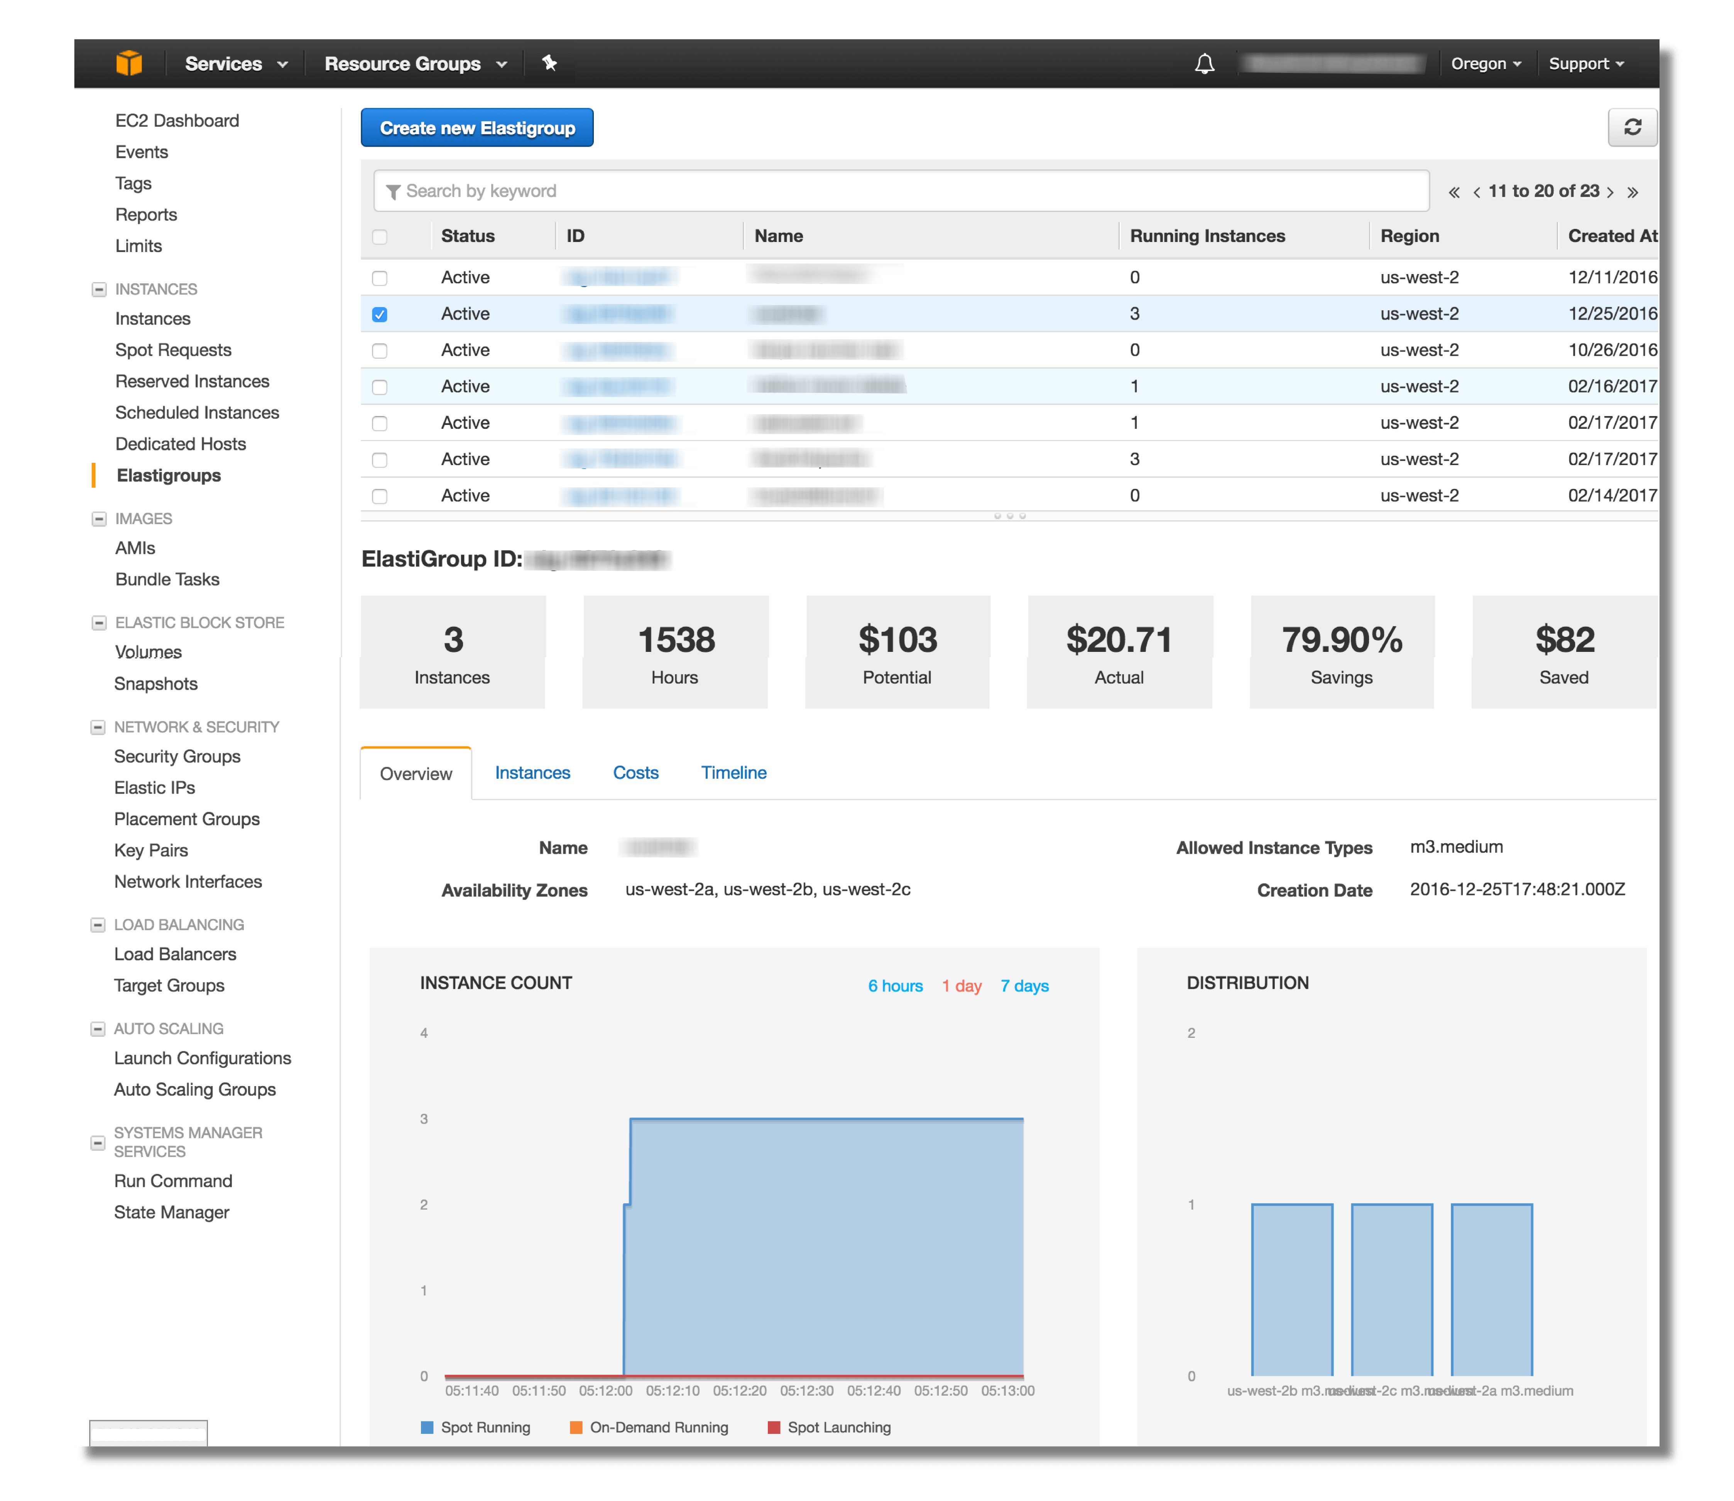The height and width of the screenshot is (1501, 1734).
Task: Select the 7 days chart range
Action: (x=1024, y=986)
